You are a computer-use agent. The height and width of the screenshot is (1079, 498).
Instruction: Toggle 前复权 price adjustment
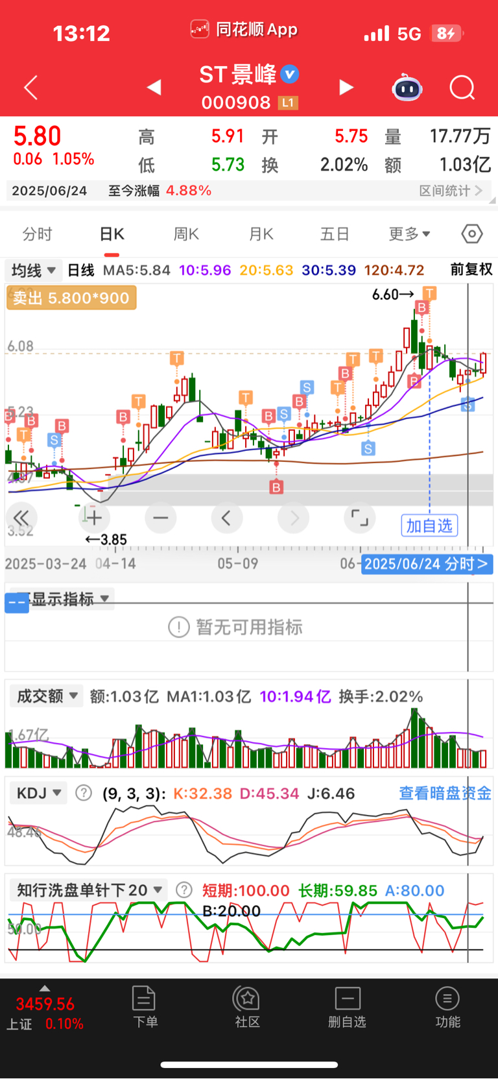(x=471, y=270)
